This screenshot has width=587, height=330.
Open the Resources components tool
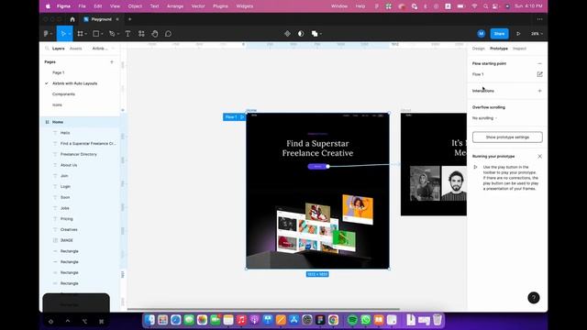(x=141, y=34)
